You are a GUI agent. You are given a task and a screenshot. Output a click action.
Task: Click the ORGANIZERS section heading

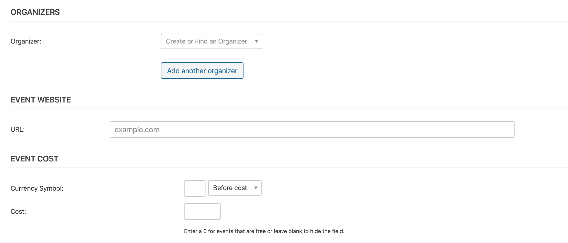tap(35, 12)
